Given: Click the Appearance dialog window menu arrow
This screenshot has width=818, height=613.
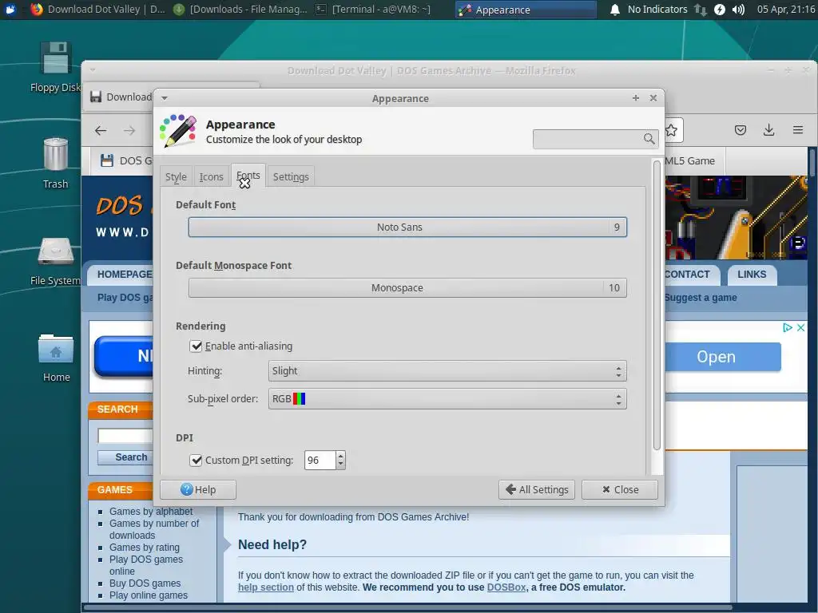Looking at the screenshot, I should coord(165,98).
